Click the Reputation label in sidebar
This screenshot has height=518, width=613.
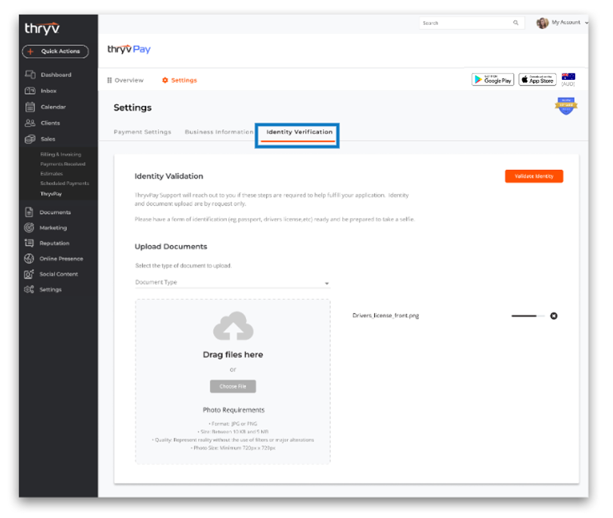coord(54,243)
